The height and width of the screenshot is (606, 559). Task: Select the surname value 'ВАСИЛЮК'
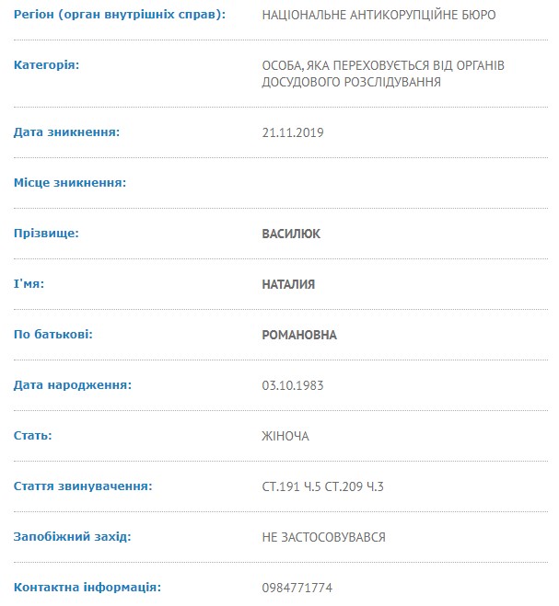pos(291,234)
